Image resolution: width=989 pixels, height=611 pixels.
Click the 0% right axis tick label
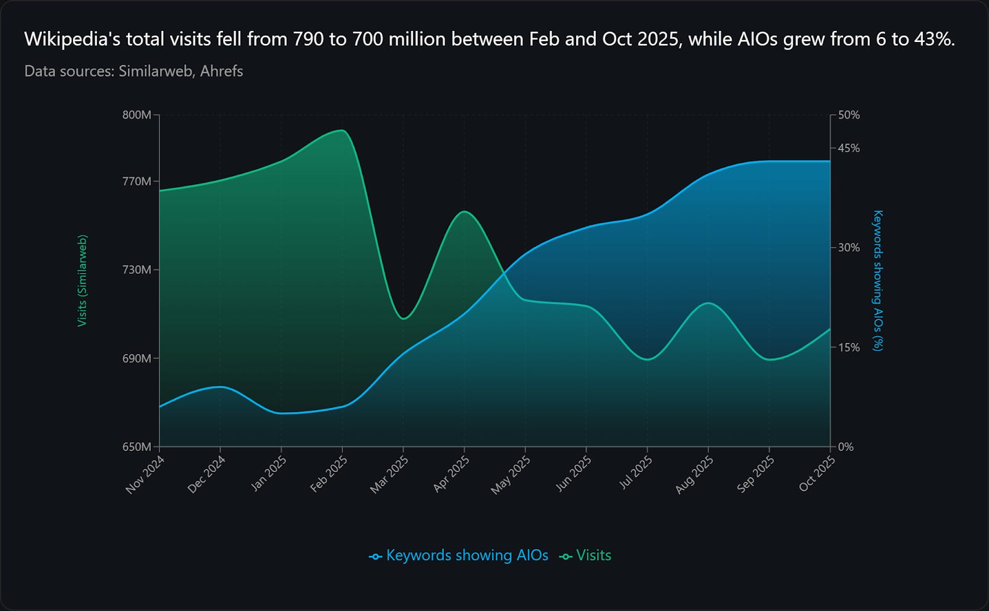846,447
